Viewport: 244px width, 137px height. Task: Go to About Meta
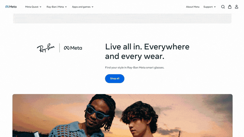click(x=193, y=7)
